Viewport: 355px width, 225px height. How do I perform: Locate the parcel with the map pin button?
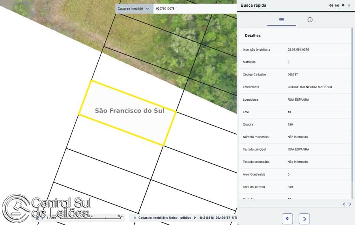pyautogui.click(x=287, y=219)
